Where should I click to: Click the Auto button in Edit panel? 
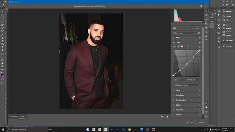193,28
